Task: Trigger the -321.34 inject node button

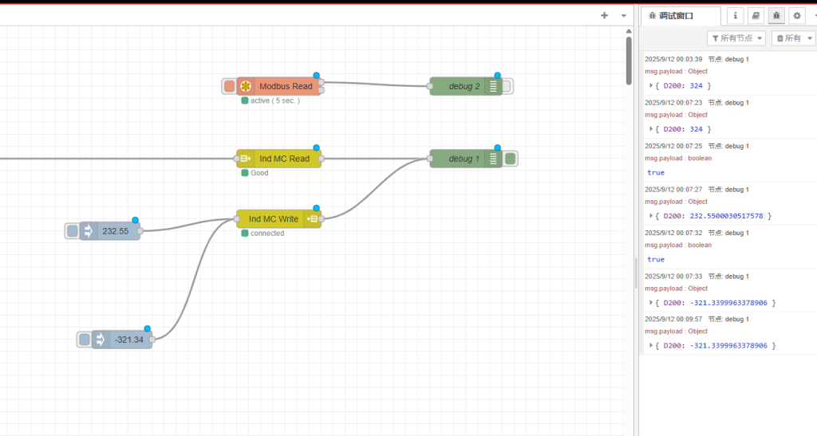Action: point(85,340)
